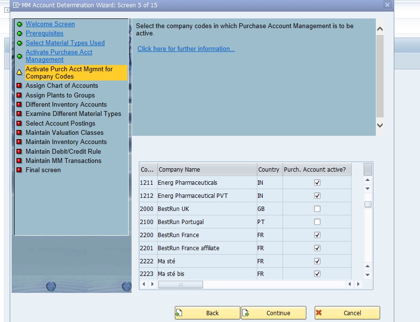Click Country column header
Viewport: 420px width, 322px height.
[270, 170]
